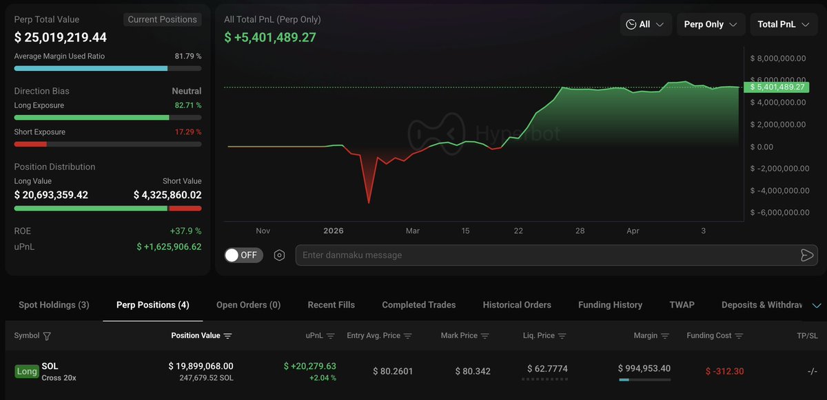Open Deposits & Withdrawals tab
This screenshot has height=400, width=827.
762,305
